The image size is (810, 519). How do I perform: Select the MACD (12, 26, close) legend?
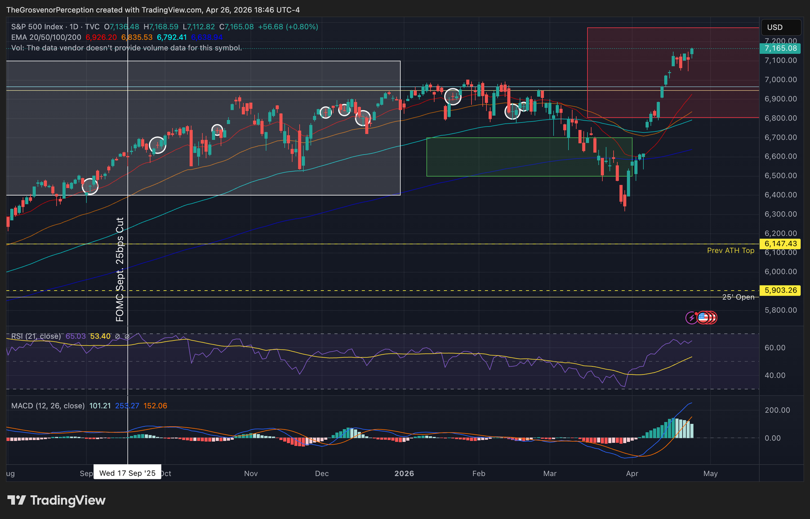[48, 406]
